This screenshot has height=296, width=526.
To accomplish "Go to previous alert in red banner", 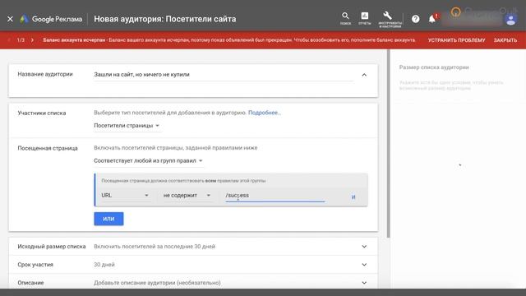I will [x=9, y=40].
